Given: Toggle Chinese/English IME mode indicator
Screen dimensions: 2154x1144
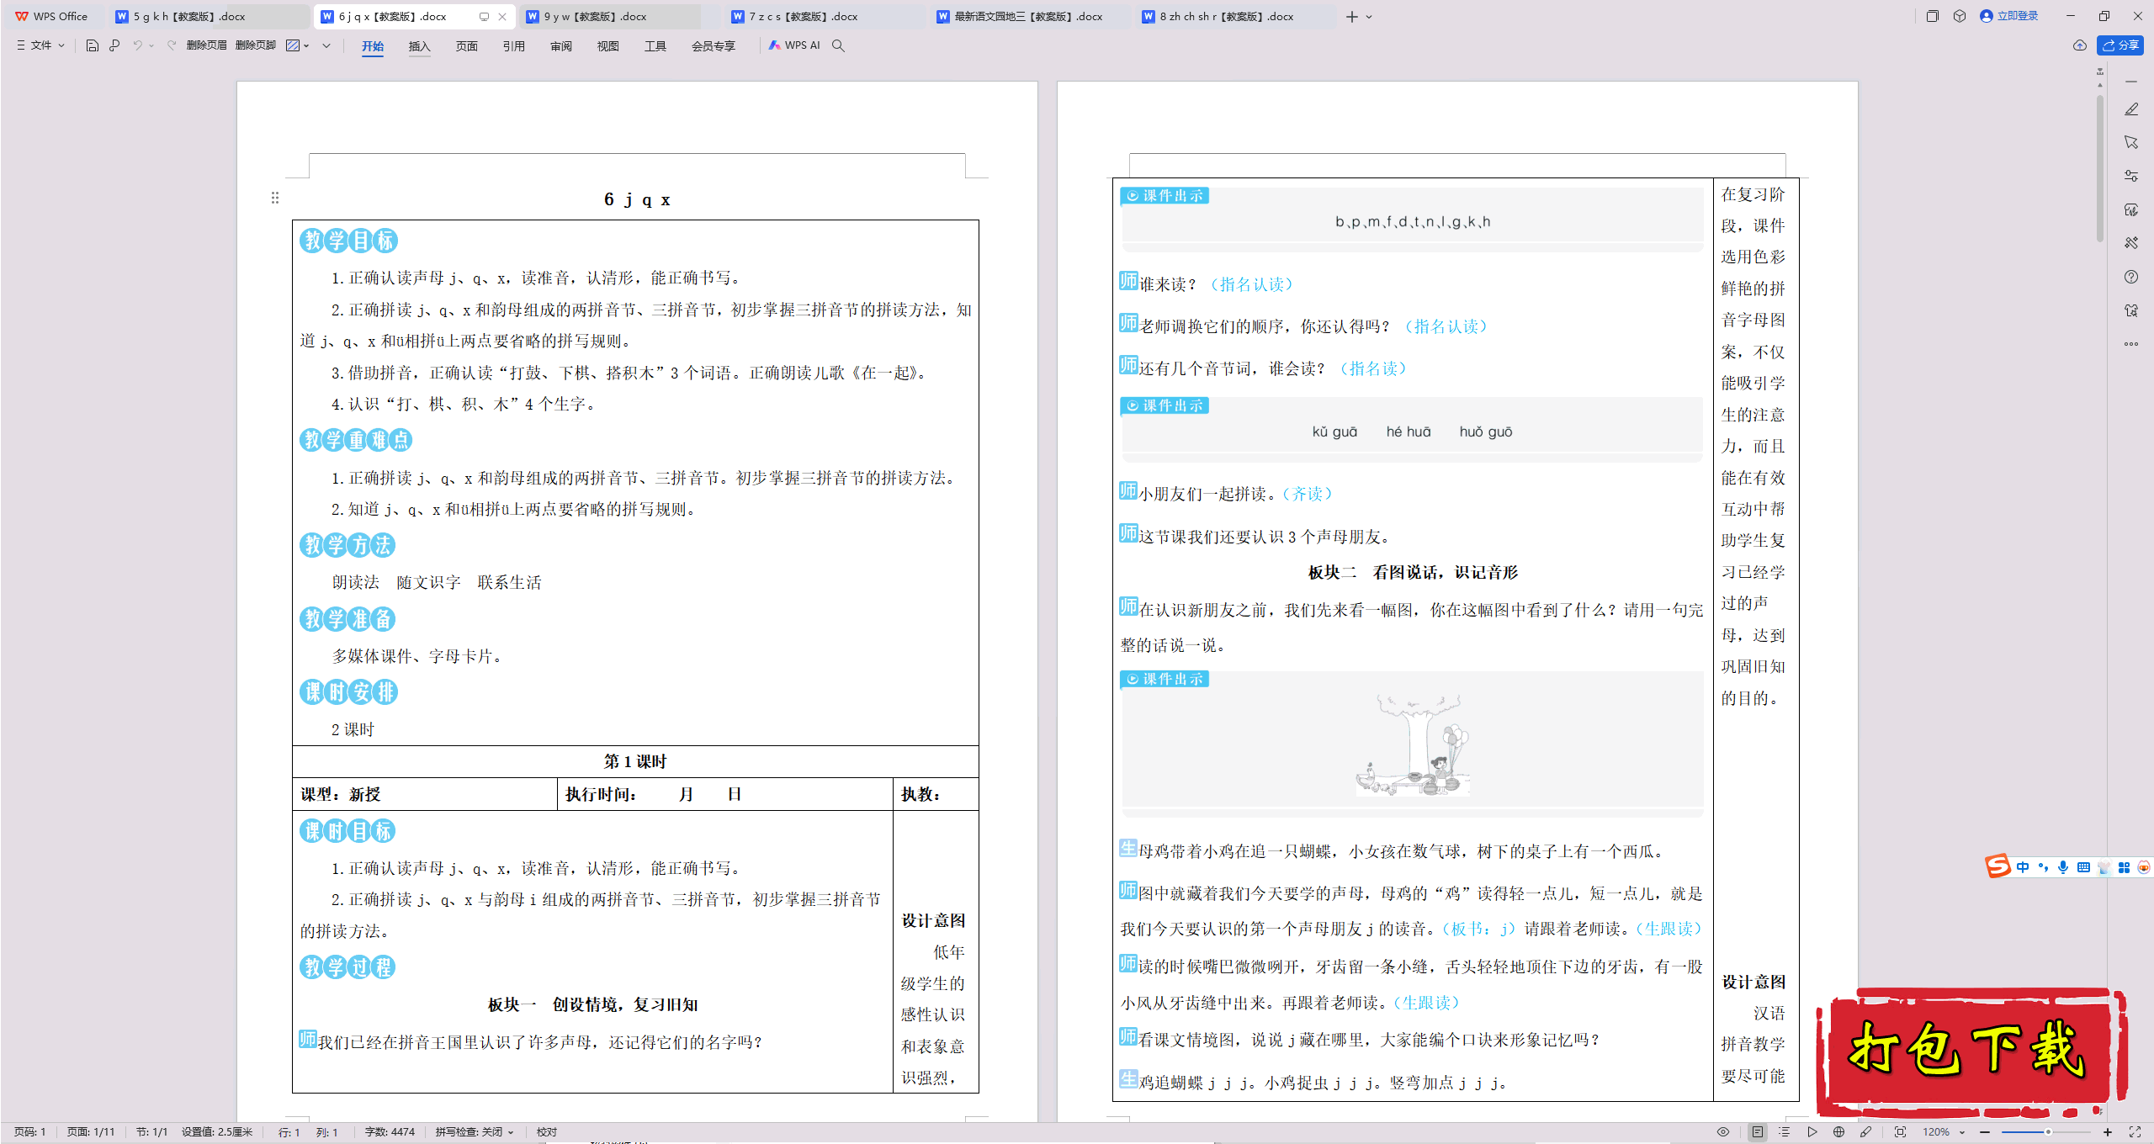Looking at the screenshot, I should (x=2023, y=867).
